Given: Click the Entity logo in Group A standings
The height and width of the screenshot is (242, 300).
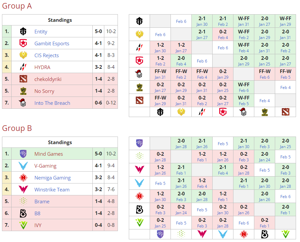Looking at the screenshot, I should [23, 32].
